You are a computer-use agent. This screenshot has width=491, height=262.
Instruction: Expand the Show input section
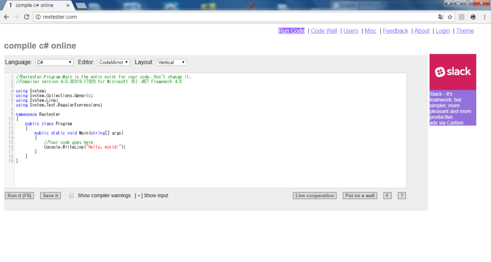coord(152,196)
